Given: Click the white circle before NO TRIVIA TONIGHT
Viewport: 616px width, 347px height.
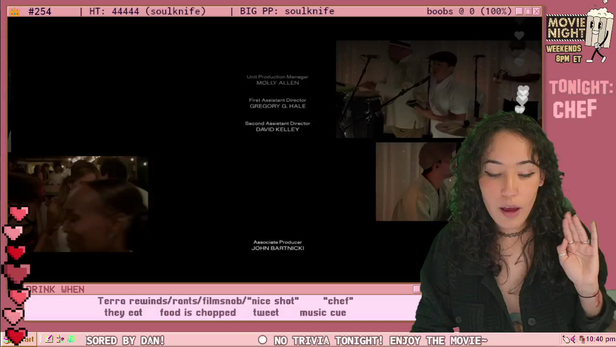Looking at the screenshot, I should point(262,340).
